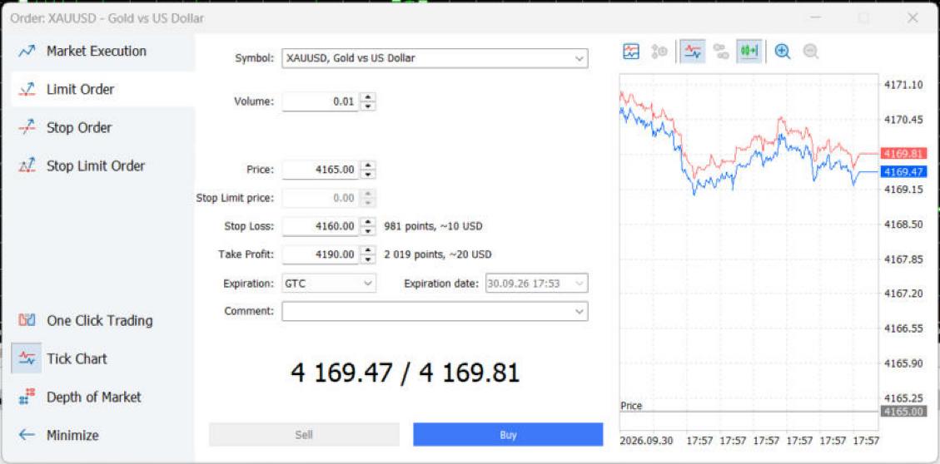Click the disabled Stop Limit price field
940x464 pixels.
(321, 198)
